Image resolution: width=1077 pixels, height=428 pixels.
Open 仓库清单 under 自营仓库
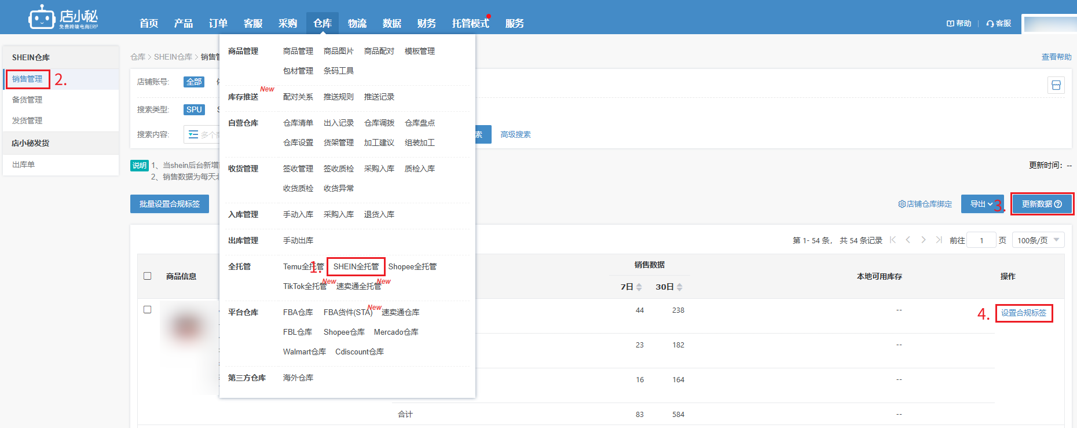[298, 123]
